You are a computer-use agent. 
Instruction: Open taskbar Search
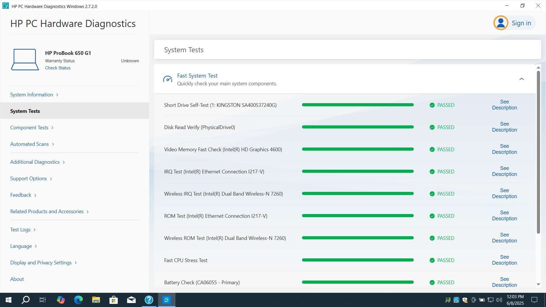coord(26,300)
